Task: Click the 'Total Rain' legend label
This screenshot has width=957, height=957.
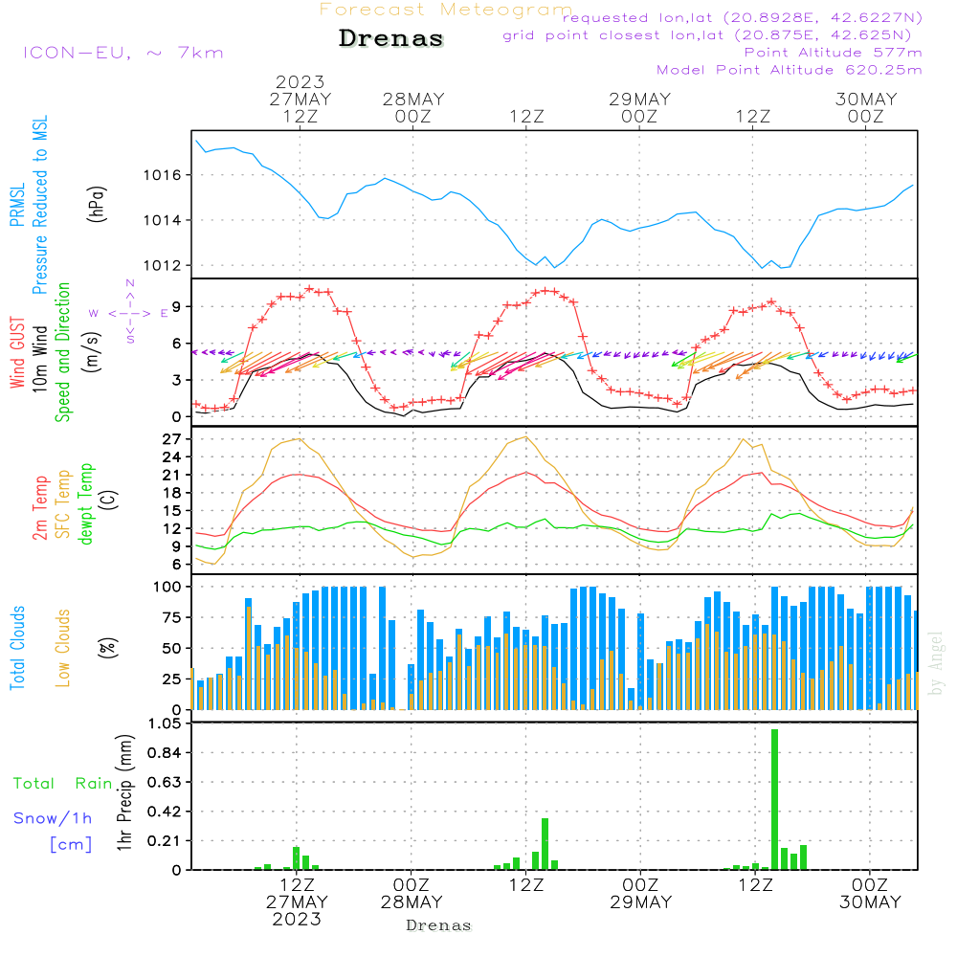Action: 63,784
